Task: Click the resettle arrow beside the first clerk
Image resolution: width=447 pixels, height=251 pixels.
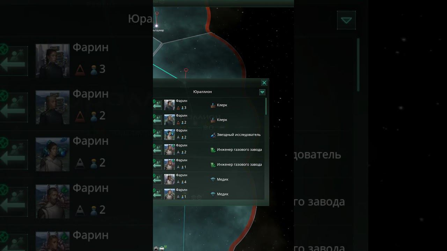Action: click(157, 105)
